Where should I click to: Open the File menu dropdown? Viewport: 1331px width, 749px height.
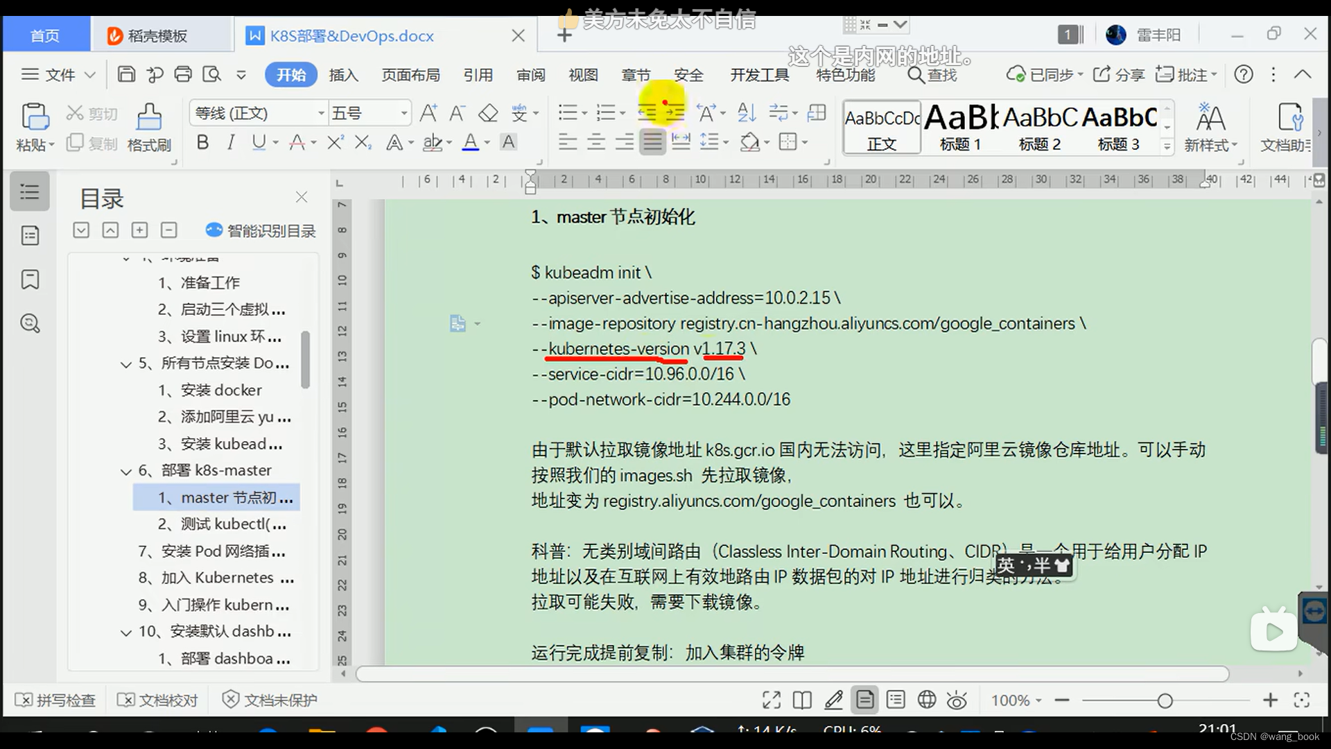pyautogui.click(x=58, y=74)
